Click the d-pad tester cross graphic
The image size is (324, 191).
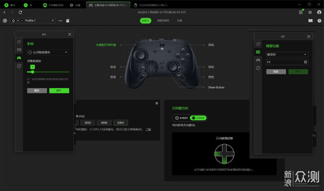(x=224, y=154)
